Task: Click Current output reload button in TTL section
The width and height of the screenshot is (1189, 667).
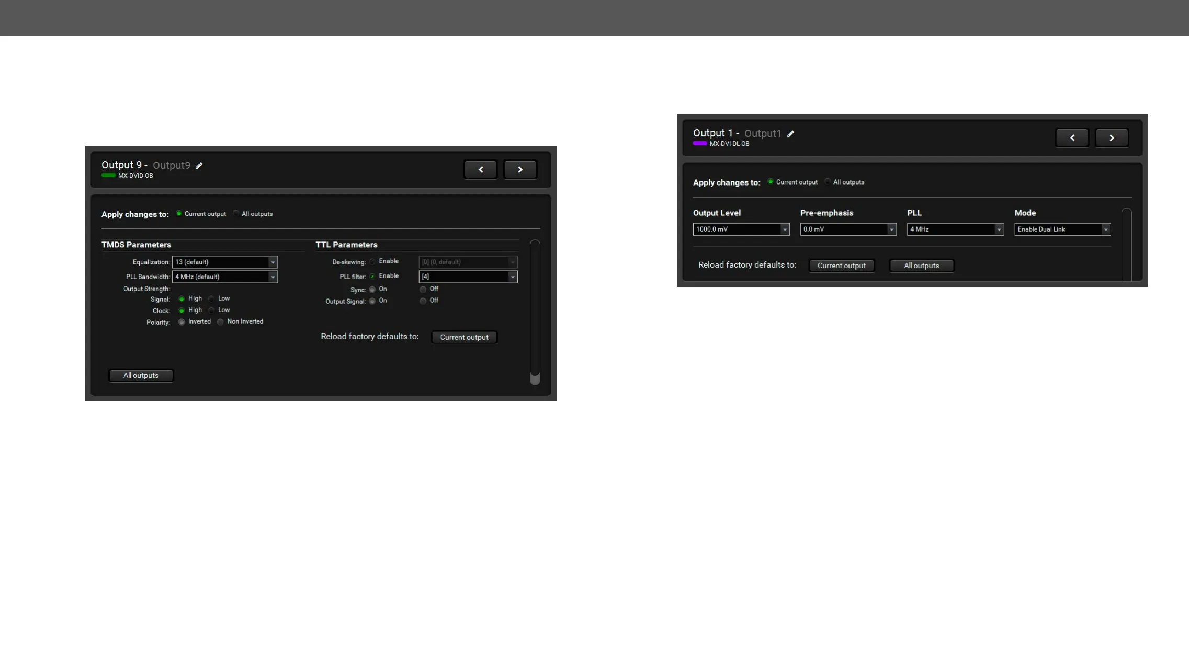Action: pos(464,337)
